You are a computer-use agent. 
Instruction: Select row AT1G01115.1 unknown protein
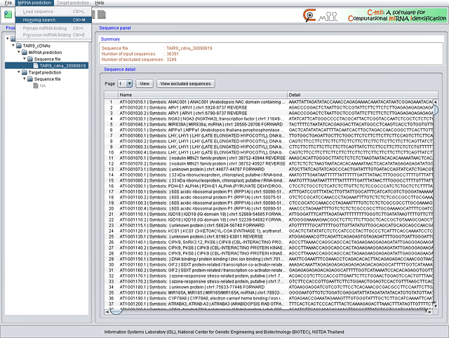(269, 225)
